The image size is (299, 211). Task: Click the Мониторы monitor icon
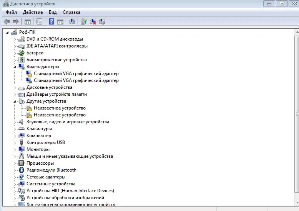coord(22,149)
